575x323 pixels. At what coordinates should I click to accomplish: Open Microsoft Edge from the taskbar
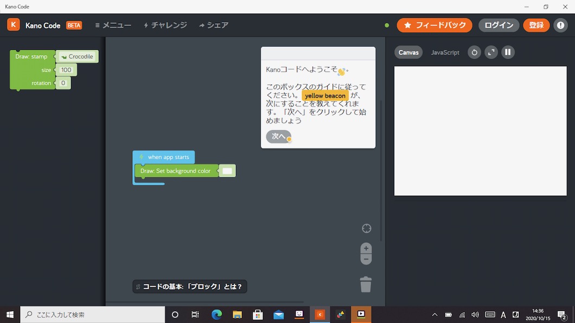pyautogui.click(x=216, y=314)
